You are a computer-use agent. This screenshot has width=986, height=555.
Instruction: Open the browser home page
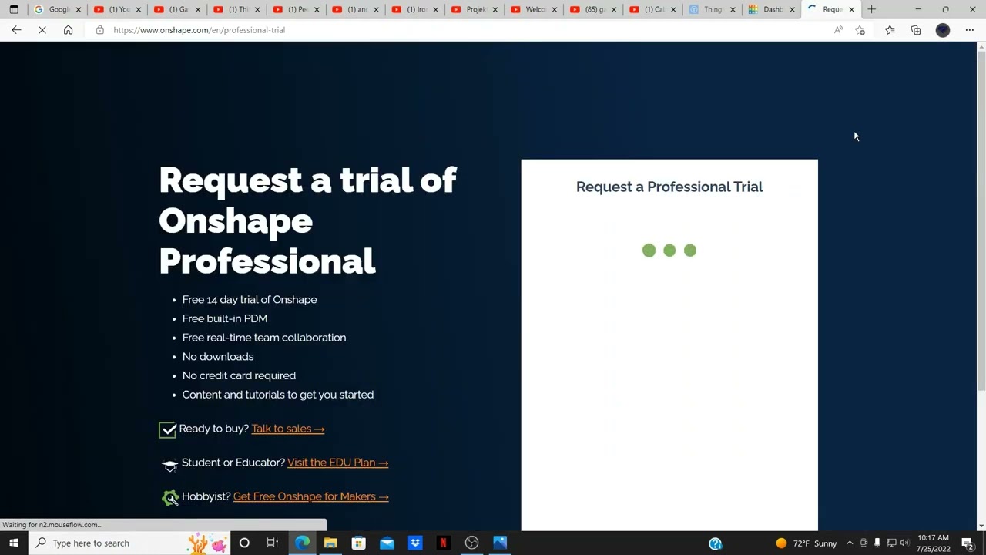[68, 30]
